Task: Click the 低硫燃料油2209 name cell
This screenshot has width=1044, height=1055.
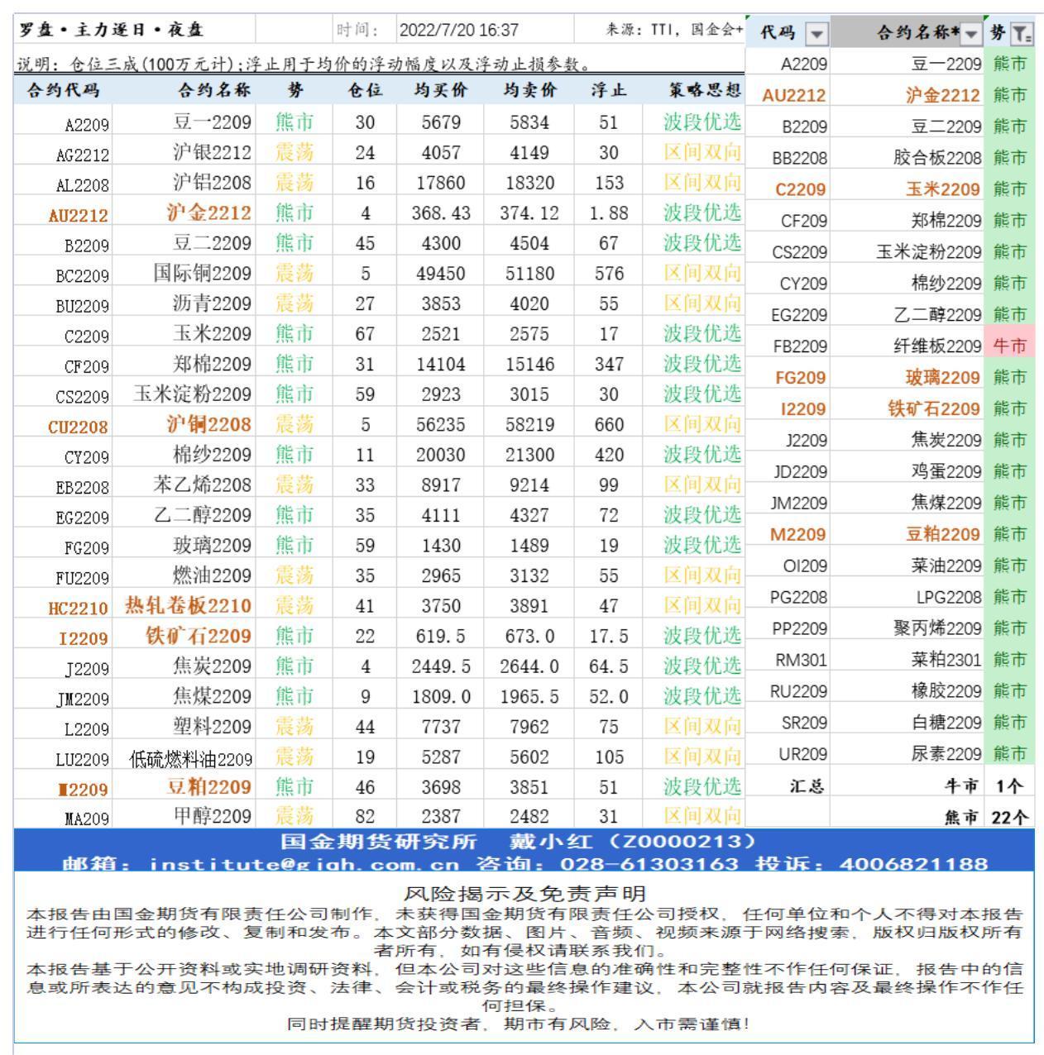Action: coord(184,758)
